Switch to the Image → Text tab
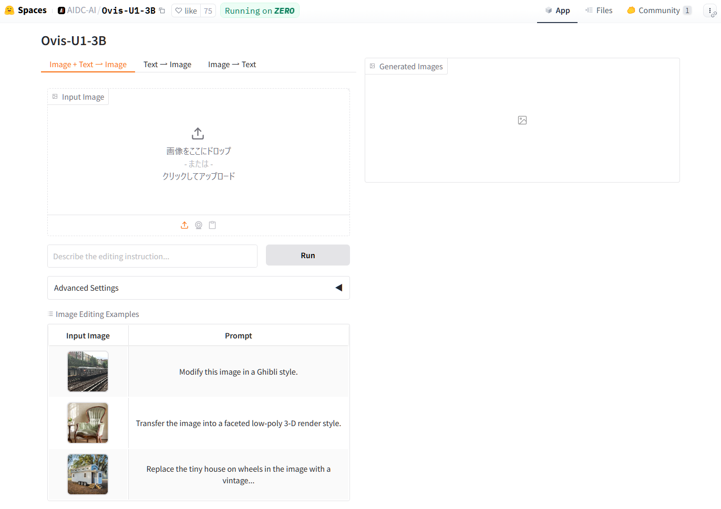This screenshot has width=721, height=509. tap(232, 65)
